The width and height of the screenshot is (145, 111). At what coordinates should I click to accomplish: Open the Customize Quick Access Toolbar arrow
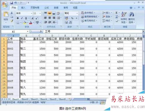(x=28, y=3)
